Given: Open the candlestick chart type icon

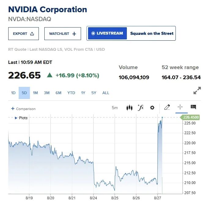Looking at the screenshot, I should (129, 108).
